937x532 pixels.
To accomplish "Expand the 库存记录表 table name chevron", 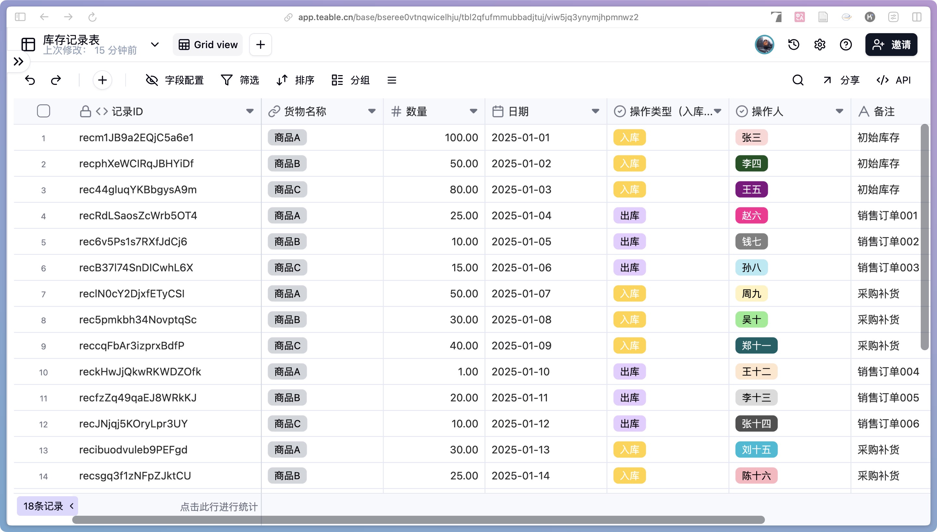I will pos(155,45).
